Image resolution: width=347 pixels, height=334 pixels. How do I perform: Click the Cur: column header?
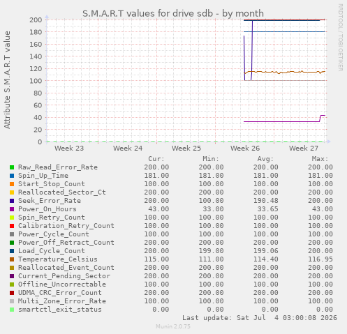coord(156,159)
